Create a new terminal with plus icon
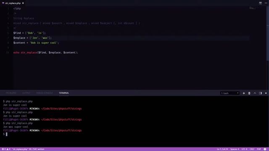Screen dimensions: 269x151 point(244,93)
